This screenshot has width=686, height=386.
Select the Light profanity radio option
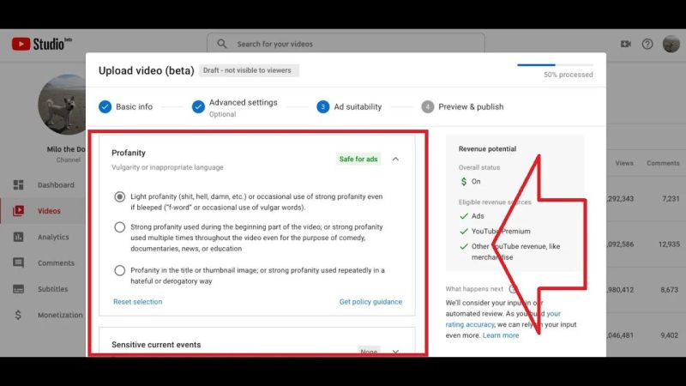click(x=119, y=196)
